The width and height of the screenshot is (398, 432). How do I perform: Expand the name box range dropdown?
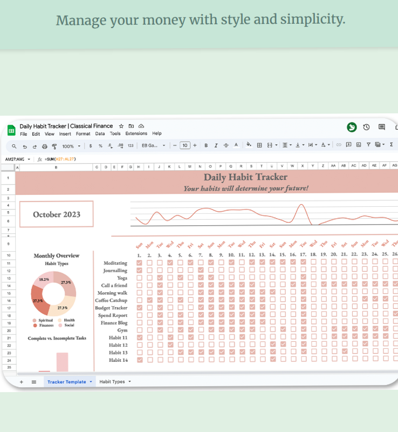click(x=29, y=159)
